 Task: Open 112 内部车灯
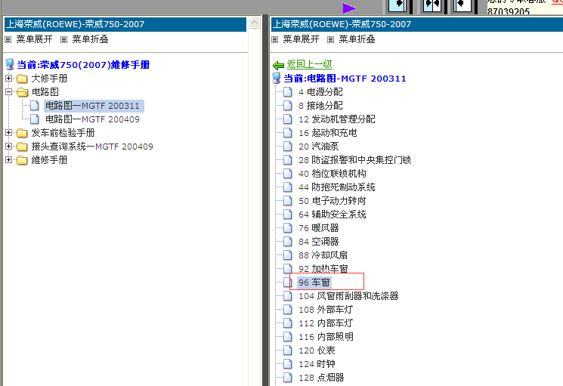tap(326, 323)
